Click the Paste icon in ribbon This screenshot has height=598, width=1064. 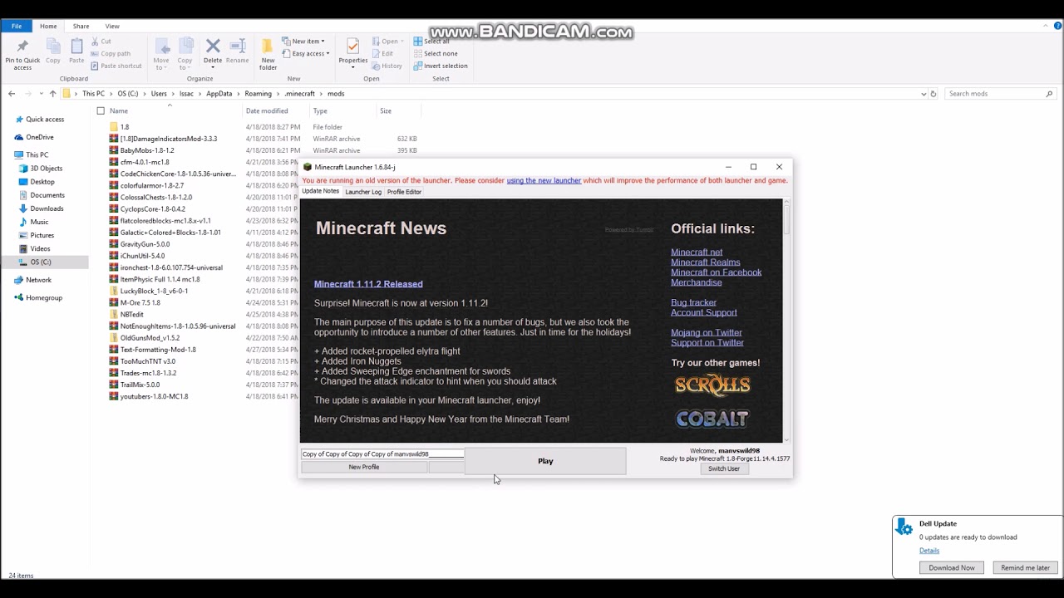pos(76,47)
